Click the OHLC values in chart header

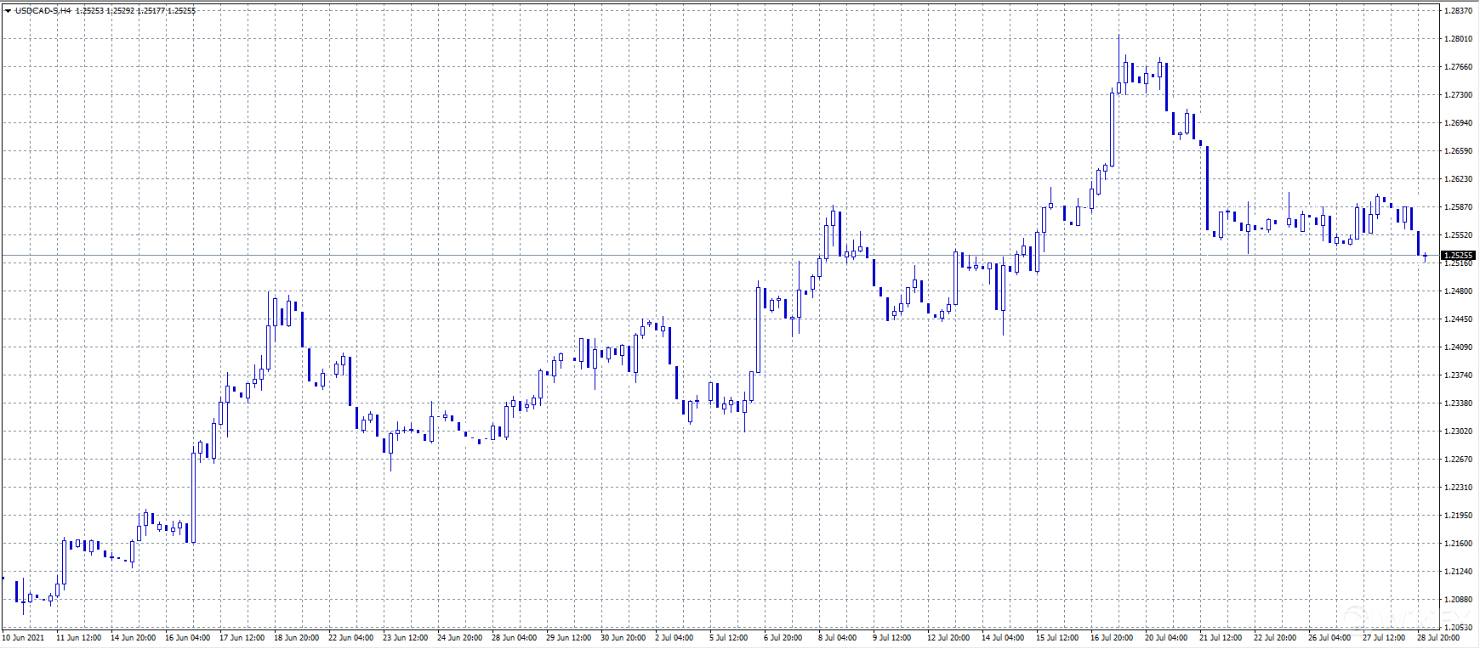(135, 11)
